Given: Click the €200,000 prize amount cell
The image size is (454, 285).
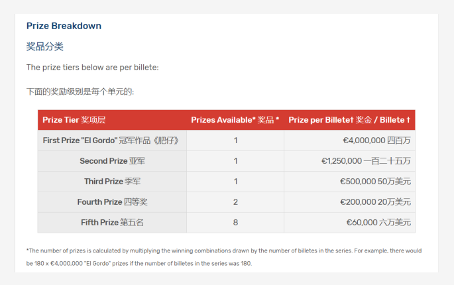Looking at the screenshot, I should [x=349, y=202].
